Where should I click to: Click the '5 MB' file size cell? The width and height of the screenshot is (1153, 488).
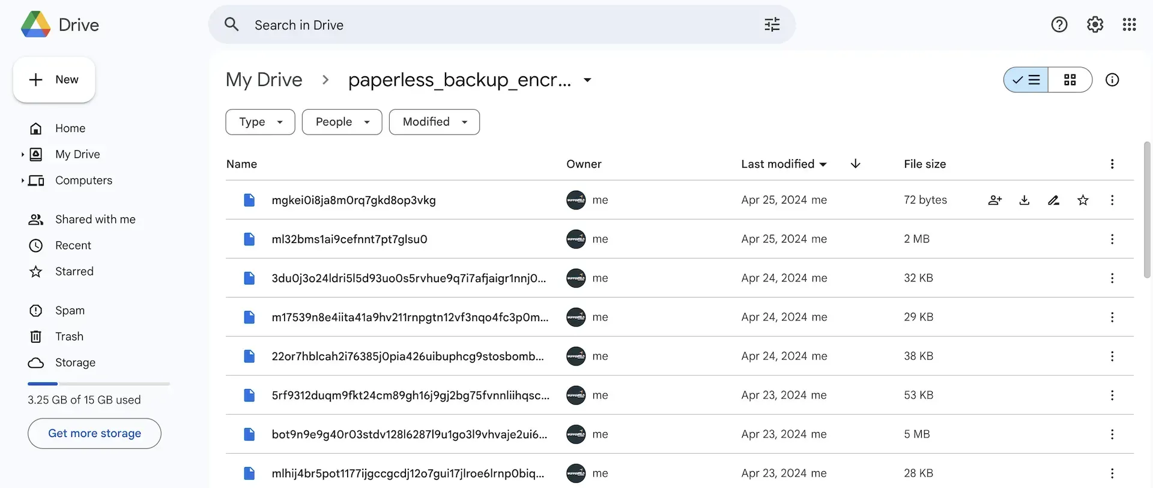pyautogui.click(x=917, y=434)
